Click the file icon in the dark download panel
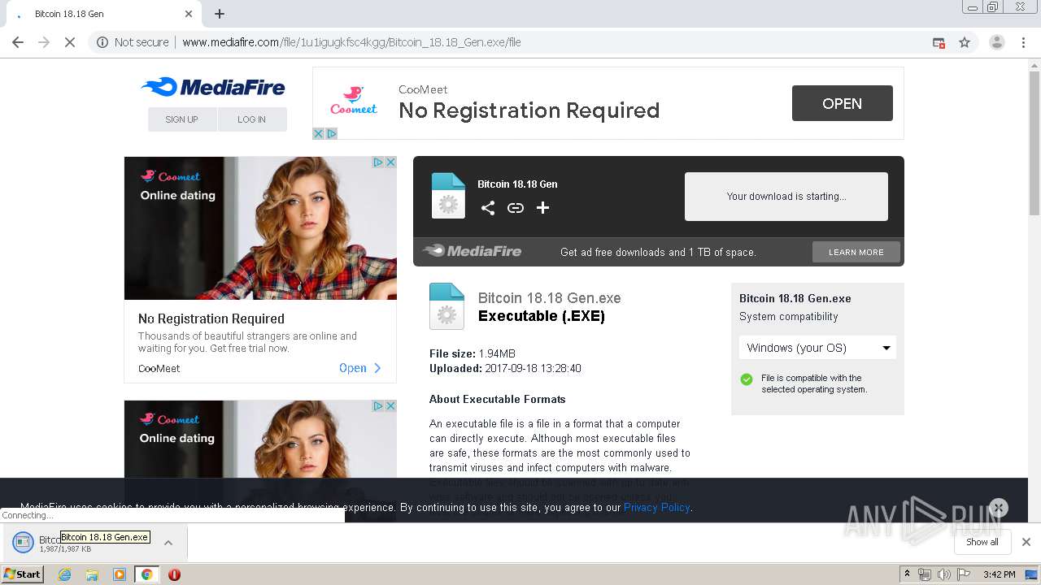Image resolution: width=1041 pixels, height=585 pixels. [448, 196]
